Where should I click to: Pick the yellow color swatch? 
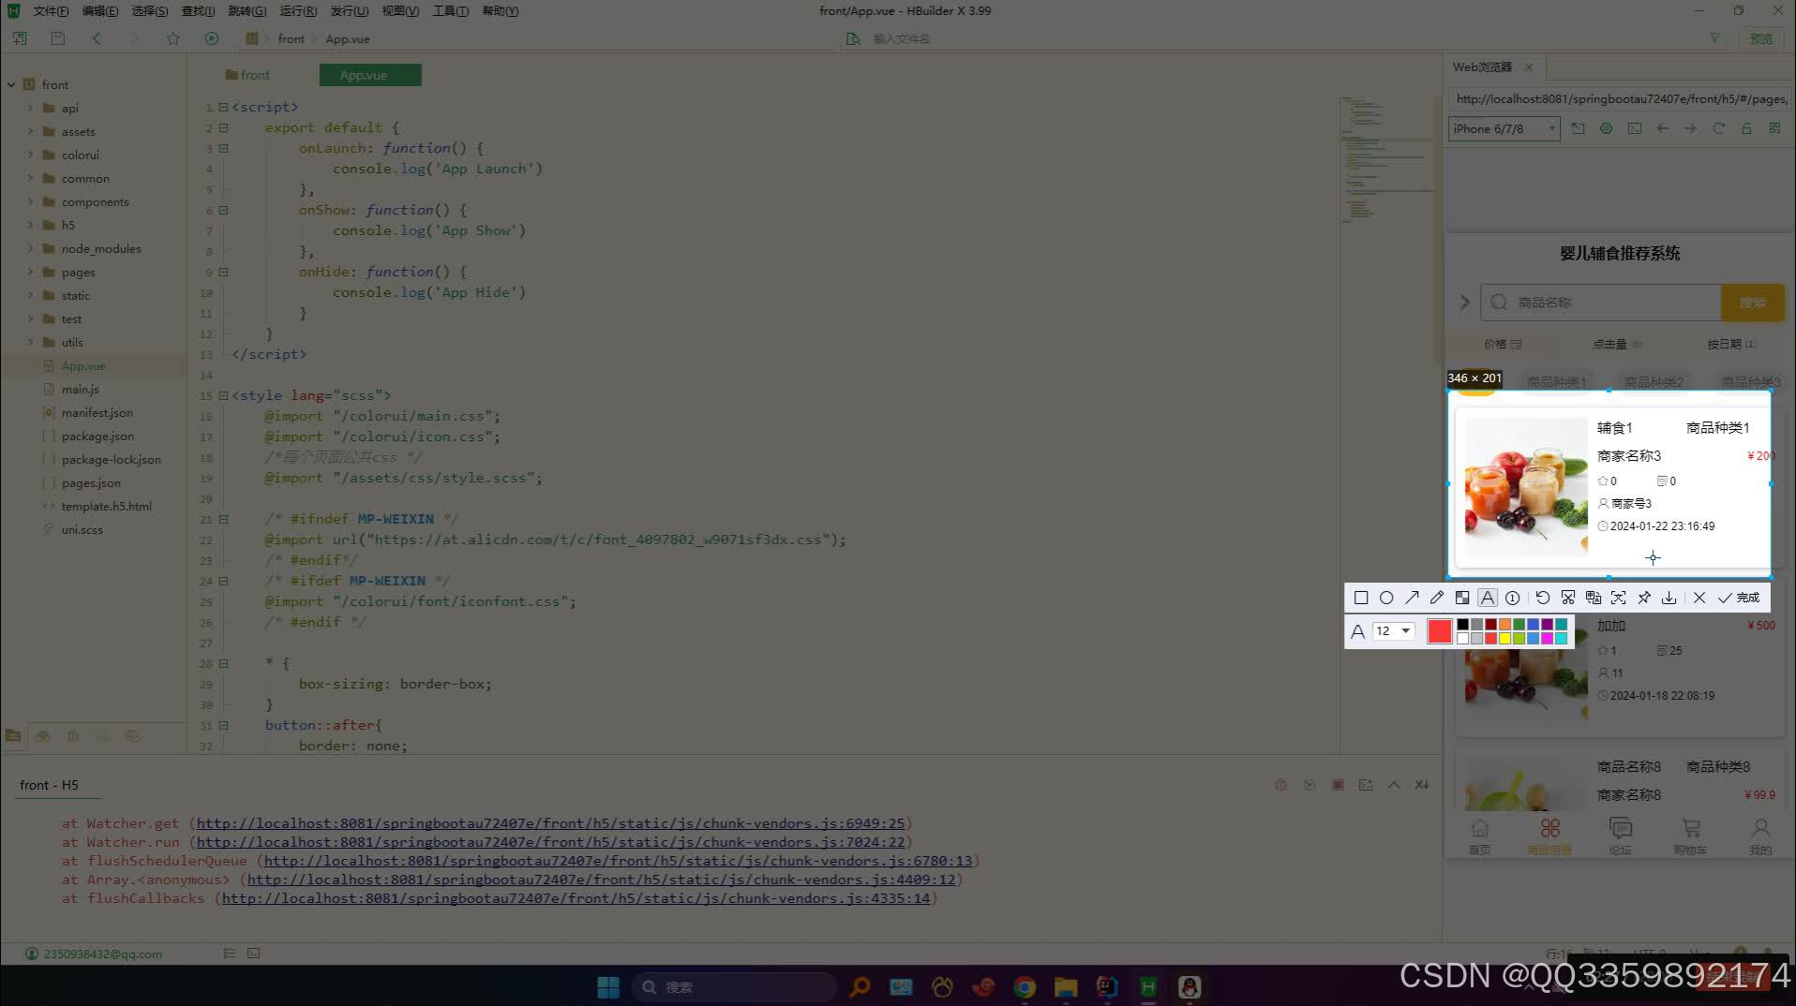pyautogui.click(x=1504, y=638)
